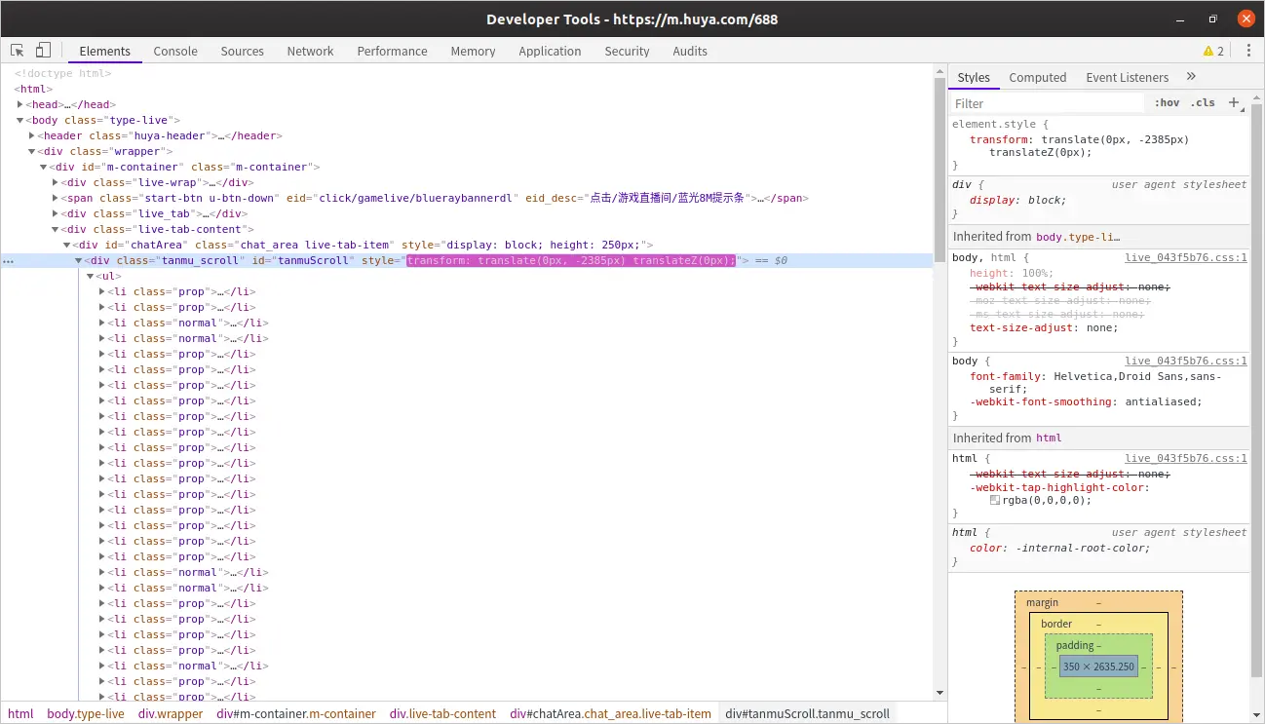Click the highlighted transform style attribute value
The height and width of the screenshot is (724, 1265).
pos(571,260)
